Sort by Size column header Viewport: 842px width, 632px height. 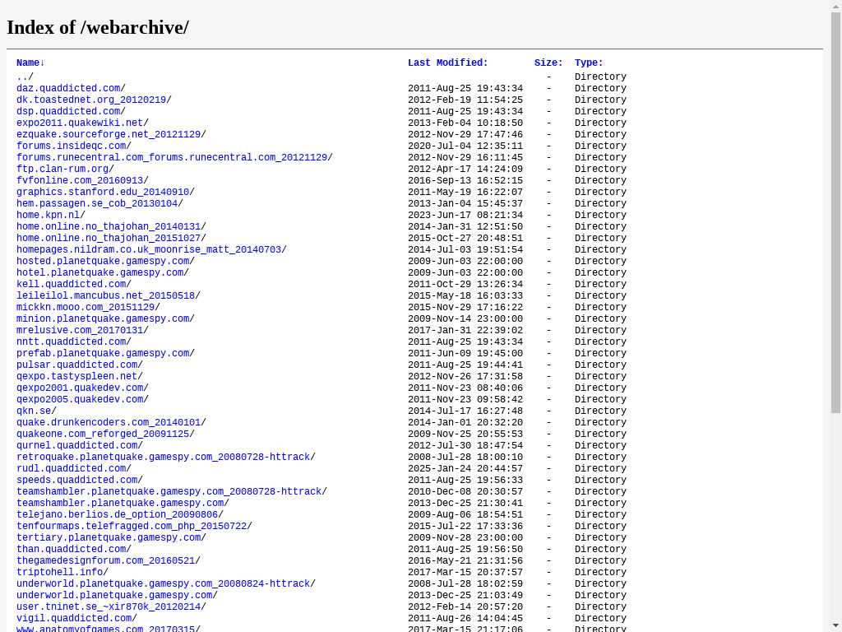pos(548,63)
